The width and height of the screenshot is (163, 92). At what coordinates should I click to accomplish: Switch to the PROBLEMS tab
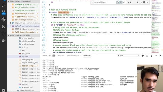[x=47, y=56]
